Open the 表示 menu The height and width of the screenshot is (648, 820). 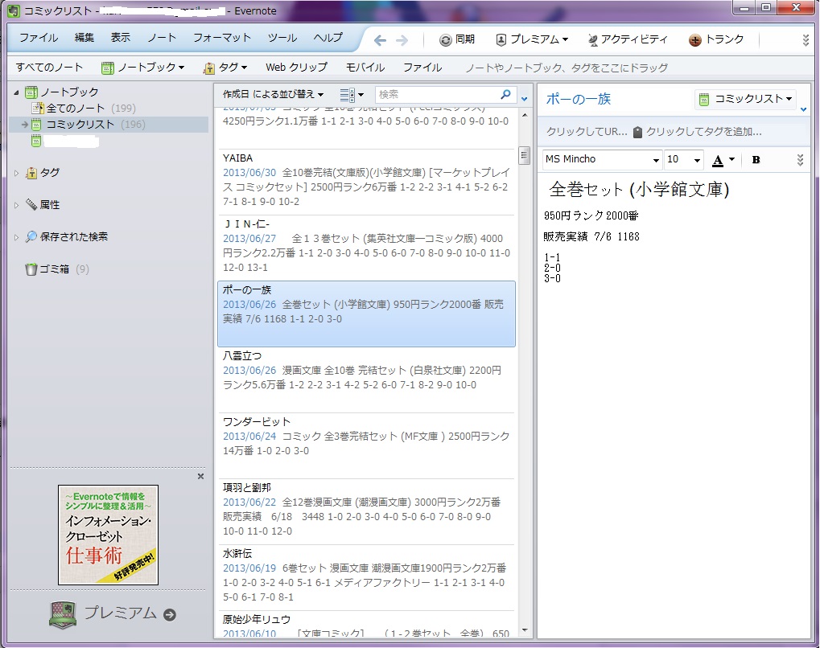click(120, 38)
